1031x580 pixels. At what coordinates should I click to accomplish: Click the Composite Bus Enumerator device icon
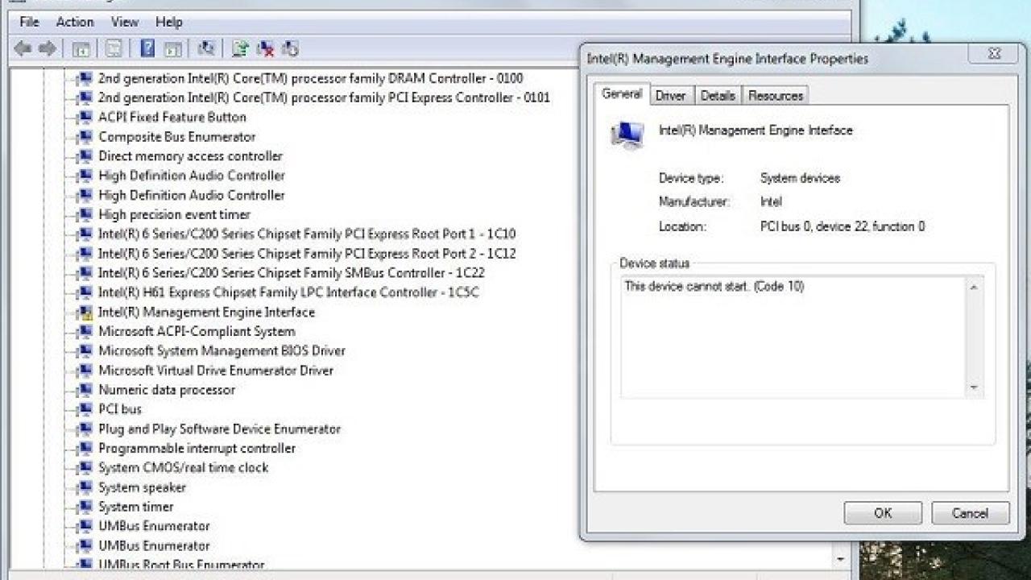pos(84,137)
